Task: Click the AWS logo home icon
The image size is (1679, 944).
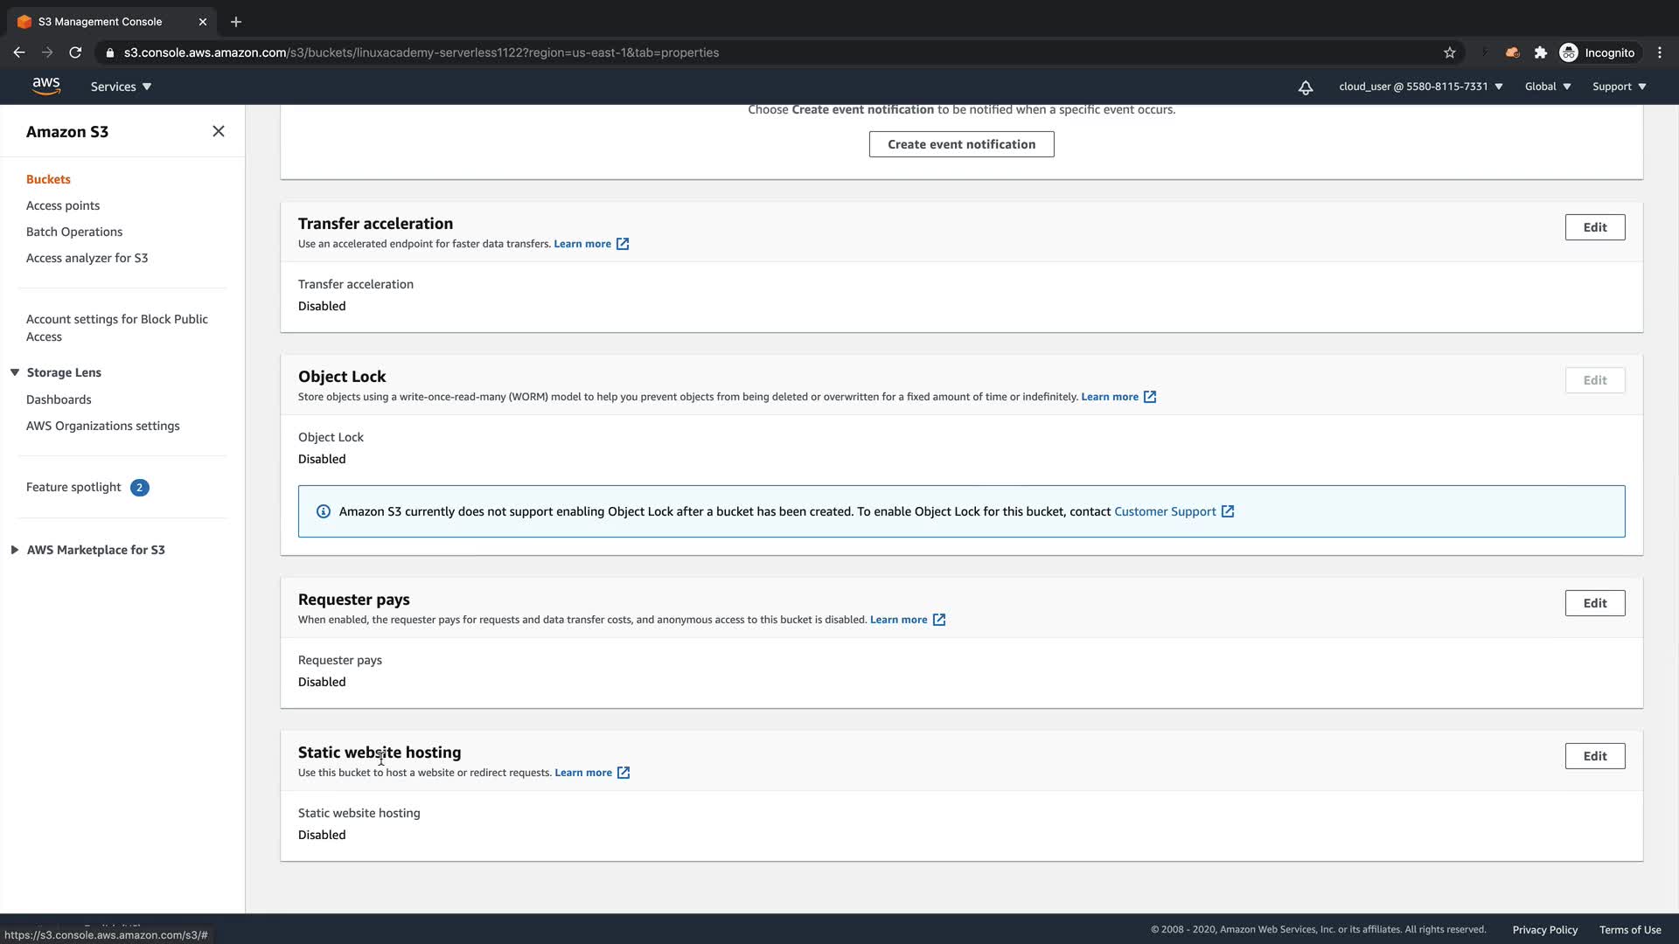Action: 45,86
